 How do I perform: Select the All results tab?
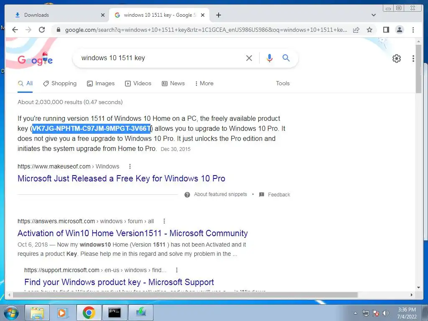25,84
